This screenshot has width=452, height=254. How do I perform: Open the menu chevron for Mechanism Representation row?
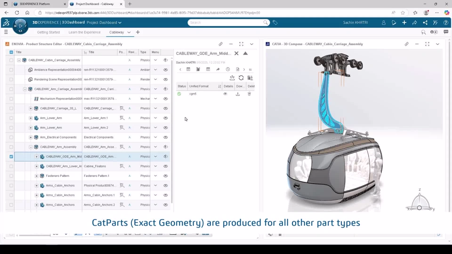(x=155, y=98)
